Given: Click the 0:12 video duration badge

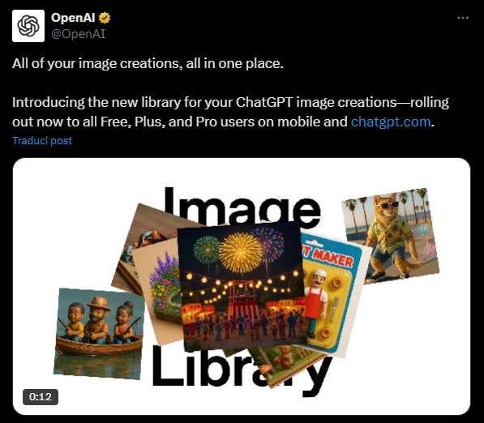Looking at the screenshot, I should point(41,397).
